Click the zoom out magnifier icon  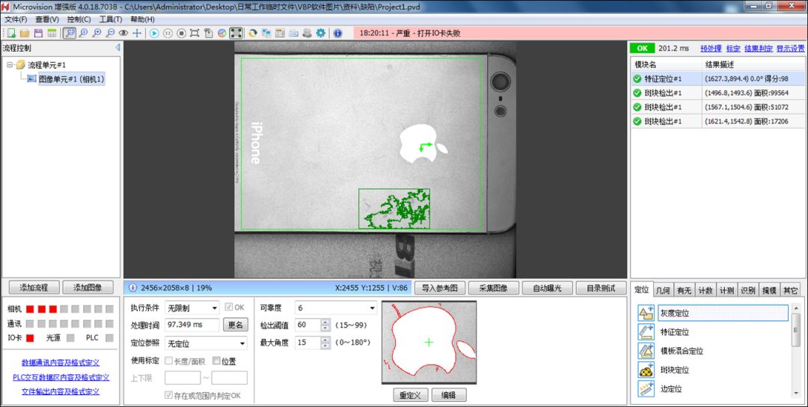tap(110, 33)
